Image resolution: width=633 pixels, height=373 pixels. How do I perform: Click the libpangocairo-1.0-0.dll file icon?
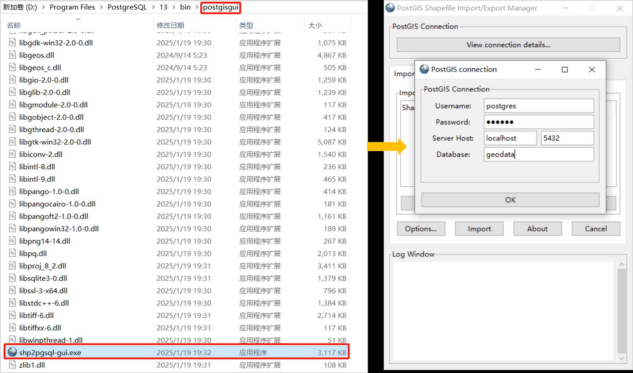point(12,204)
